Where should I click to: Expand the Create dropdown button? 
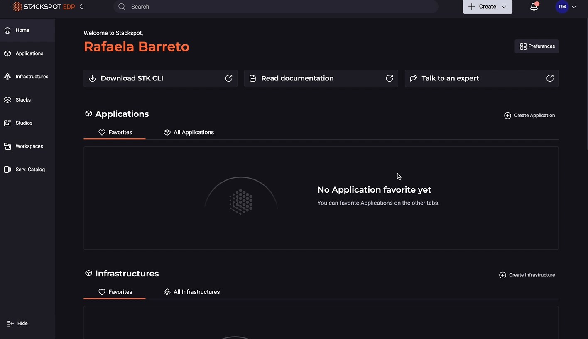coord(487,7)
